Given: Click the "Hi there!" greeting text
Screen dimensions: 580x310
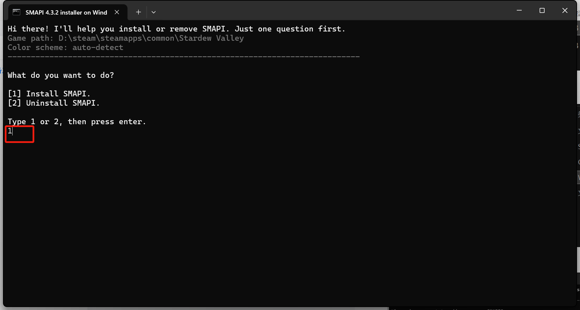Looking at the screenshot, I should [28, 29].
